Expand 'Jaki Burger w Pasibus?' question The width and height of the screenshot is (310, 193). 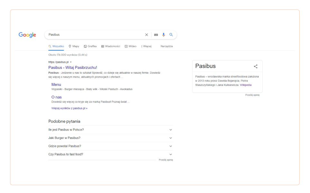(110, 138)
